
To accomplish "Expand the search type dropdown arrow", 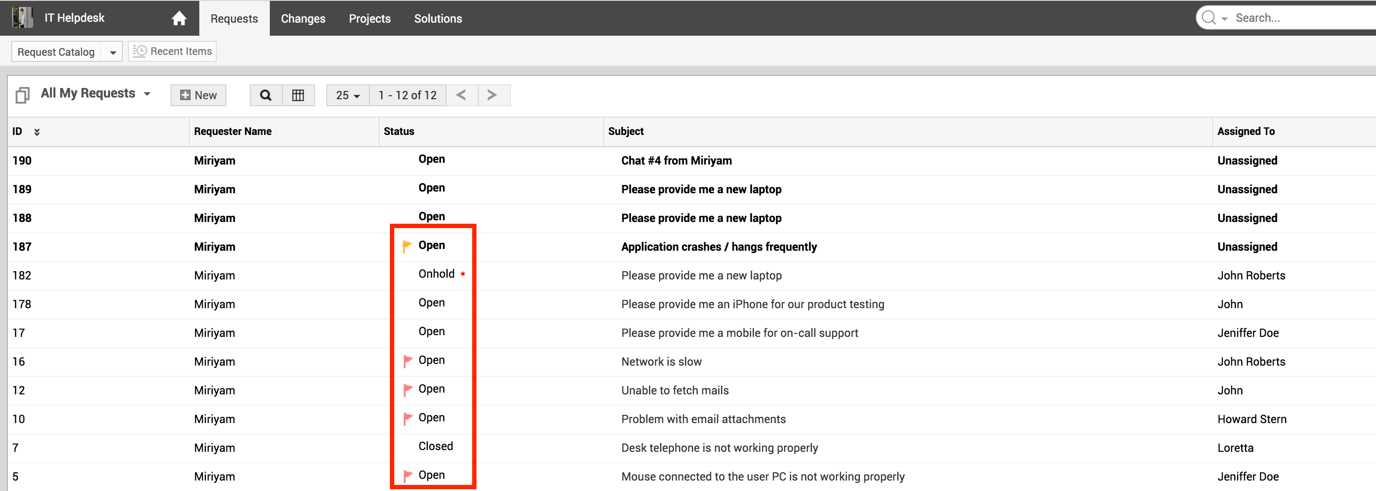I will (1224, 19).
